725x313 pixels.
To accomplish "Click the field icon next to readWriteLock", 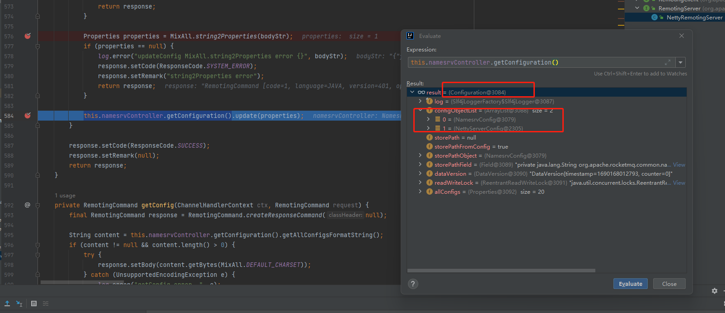I will (x=430, y=182).
